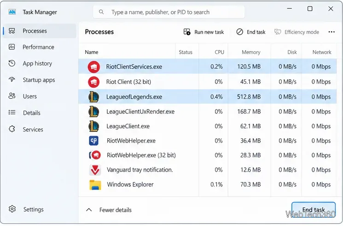
Task: Open Settings label in sidebar
Action: click(x=34, y=209)
